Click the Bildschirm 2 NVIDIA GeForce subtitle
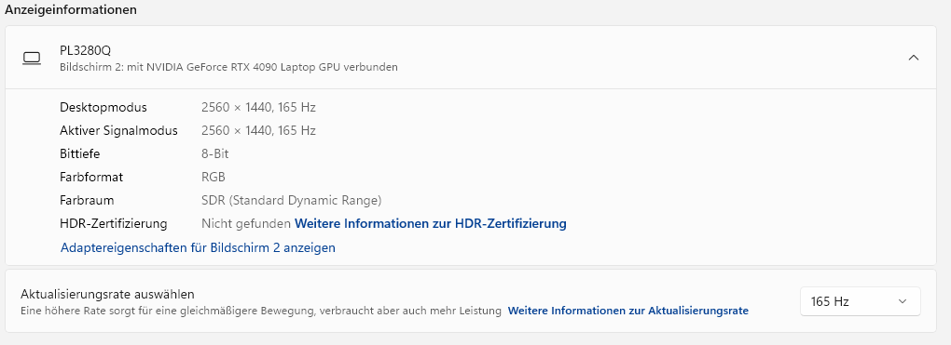 tap(228, 67)
